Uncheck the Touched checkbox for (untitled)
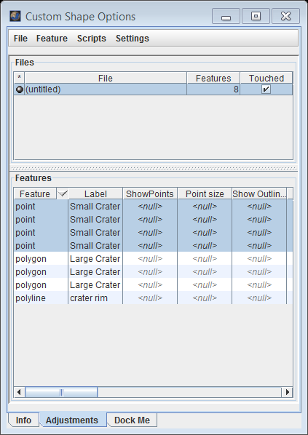Viewport: 308px width, 435px height. coord(266,89)
